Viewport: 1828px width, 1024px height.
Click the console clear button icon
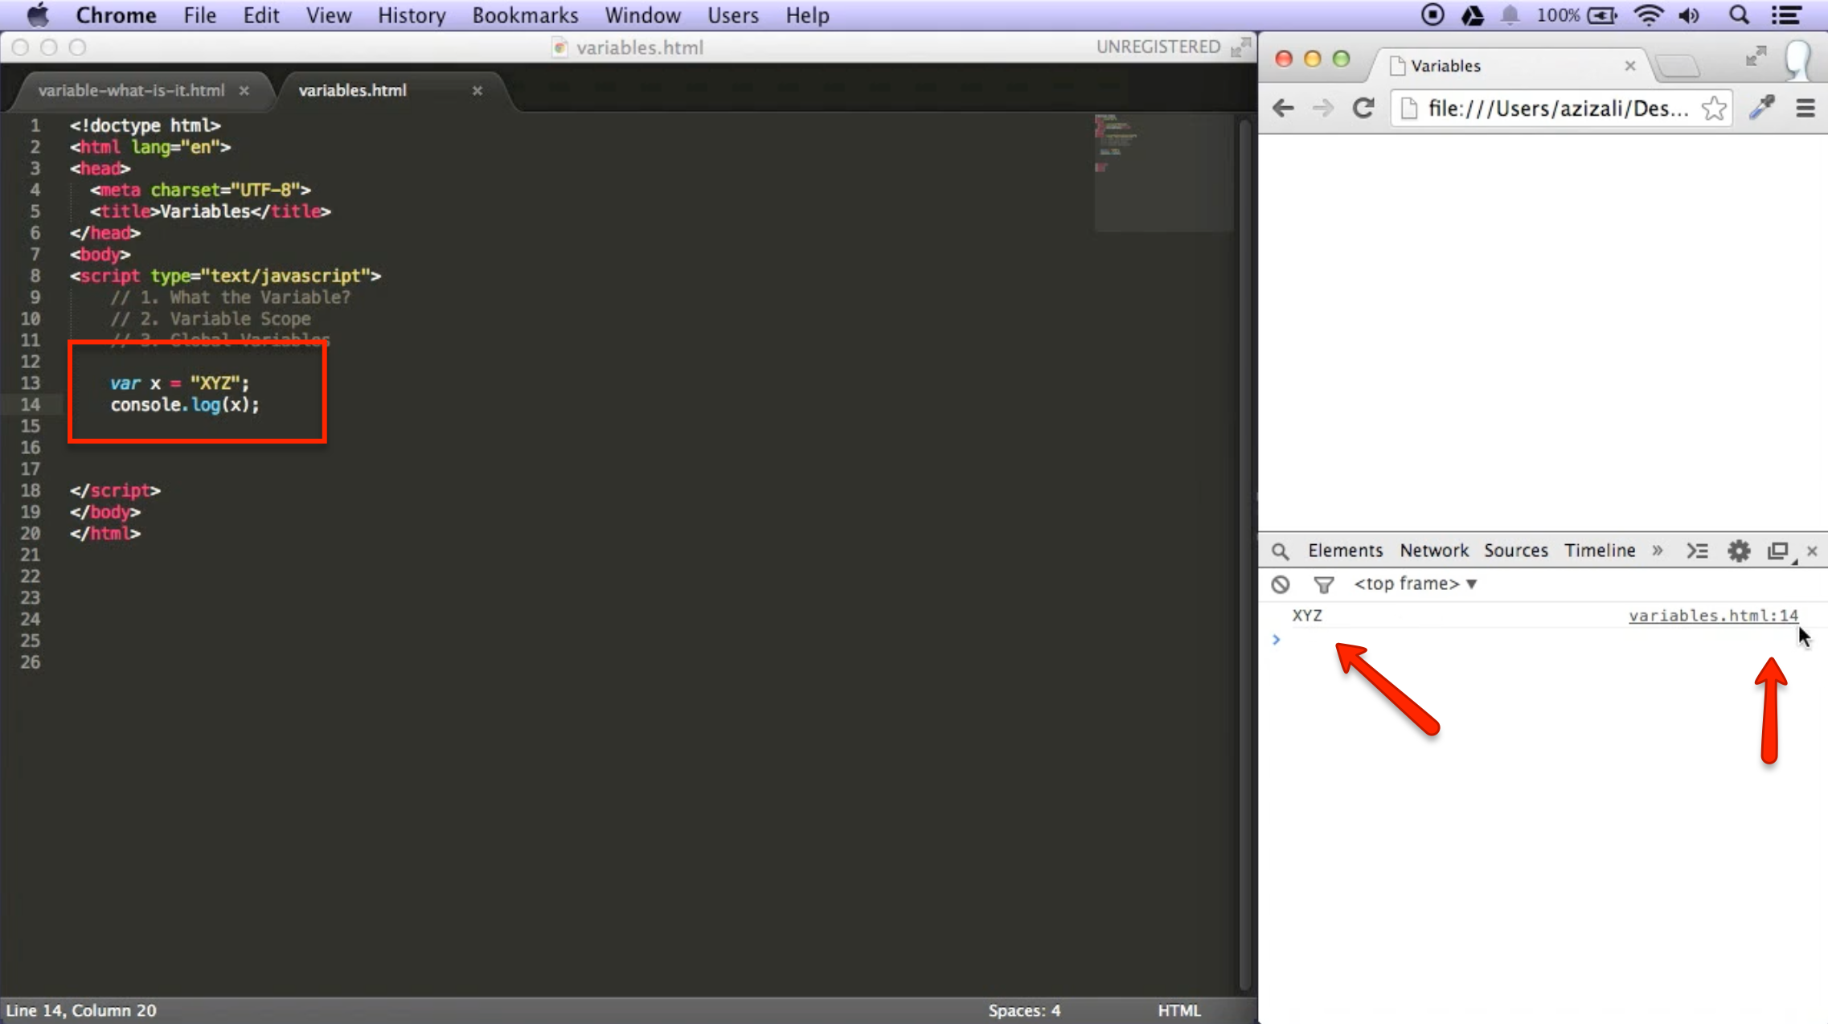1281,584
